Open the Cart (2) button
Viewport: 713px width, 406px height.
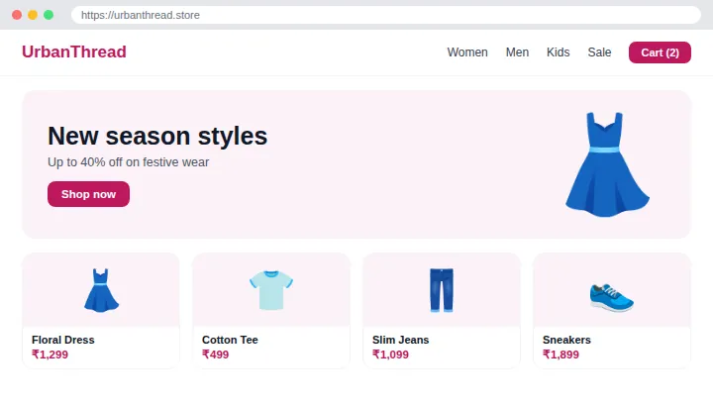click(660, 52)
